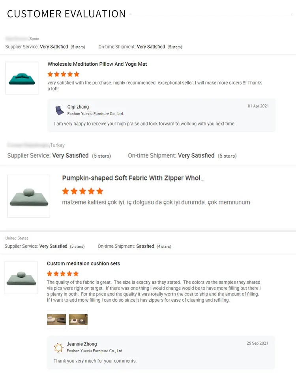
Task: Click the star rating under Wholesale Meditation Pillow
Action: 63,74
